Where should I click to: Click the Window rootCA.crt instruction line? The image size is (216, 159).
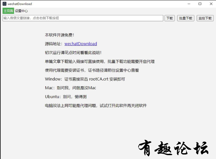85,79
